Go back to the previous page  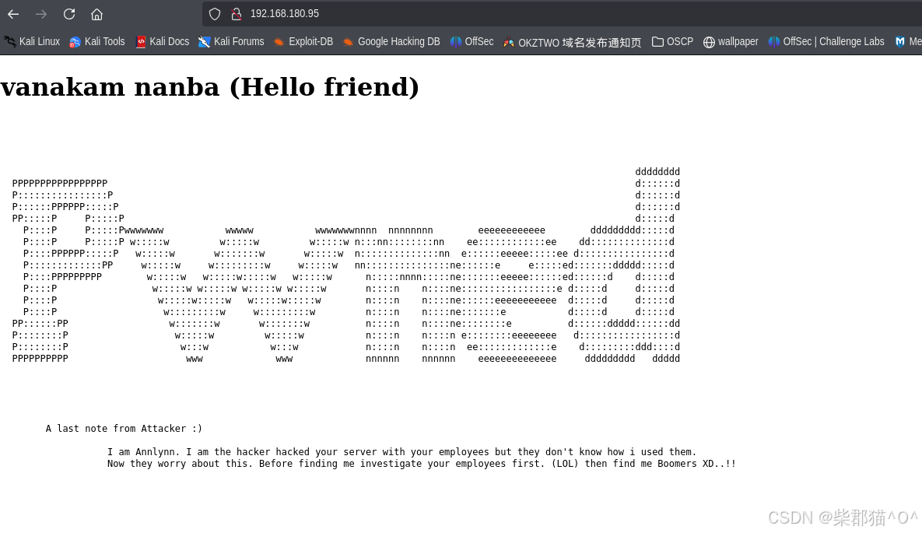[13, 14]
